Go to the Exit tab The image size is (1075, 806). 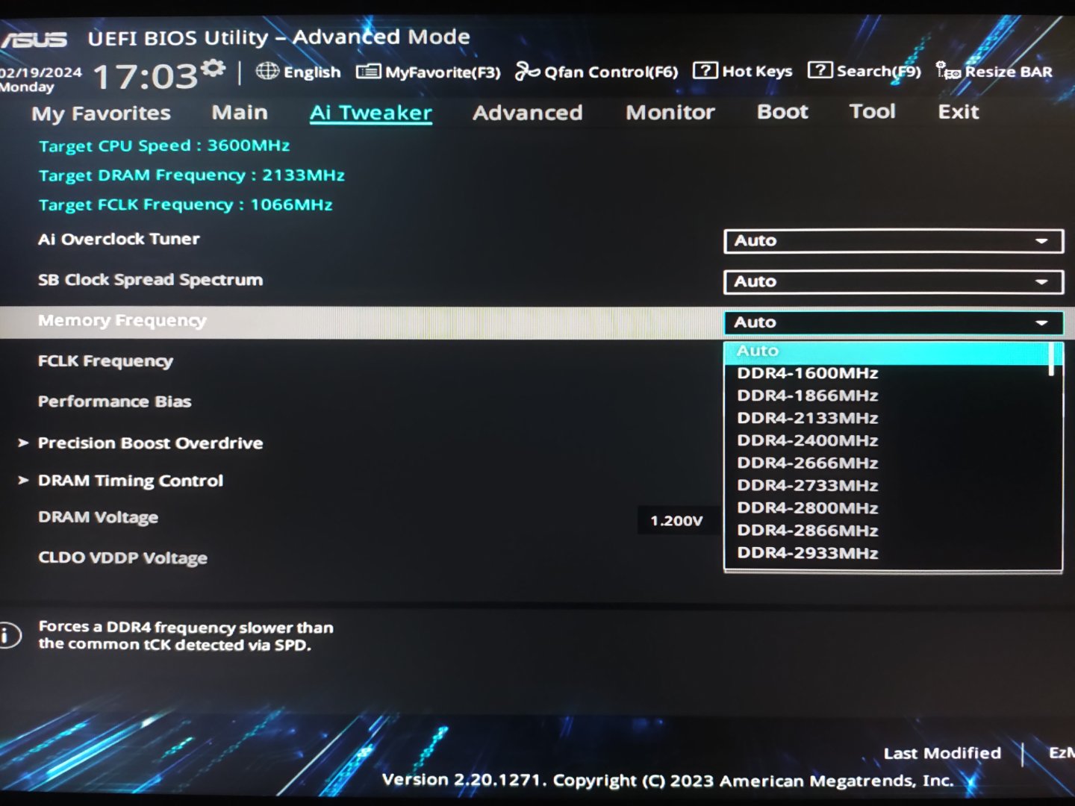(959, 112)
